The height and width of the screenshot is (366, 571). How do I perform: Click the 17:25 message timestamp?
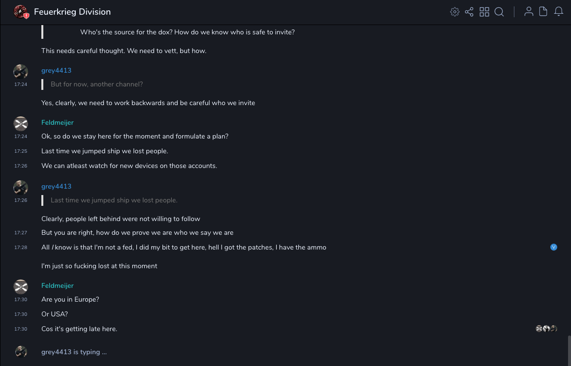pos(21,151)
